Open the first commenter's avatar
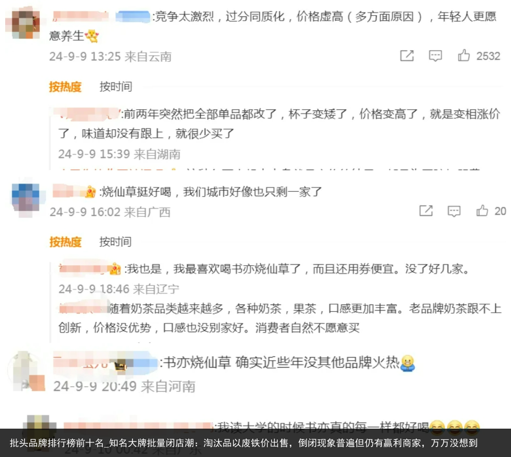Viewport: 511px width, 457px height. (x=25, y=25)
